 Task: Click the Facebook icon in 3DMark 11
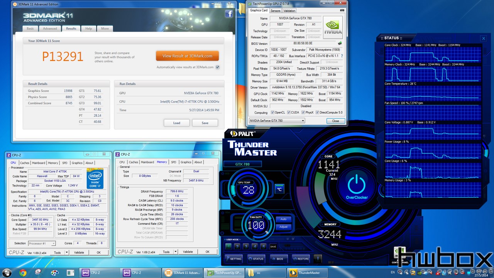point(229,14)
